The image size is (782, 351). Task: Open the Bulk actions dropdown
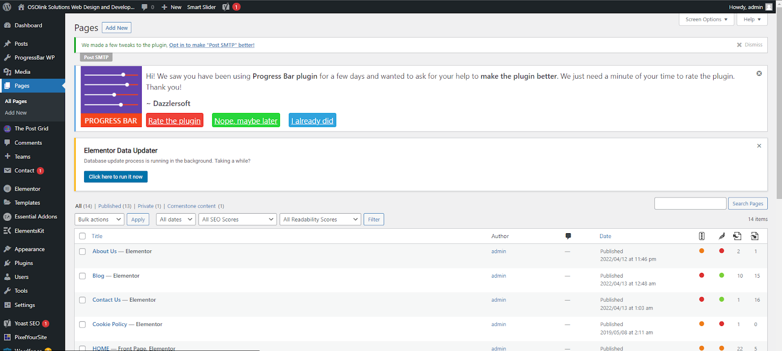(99, 219)
